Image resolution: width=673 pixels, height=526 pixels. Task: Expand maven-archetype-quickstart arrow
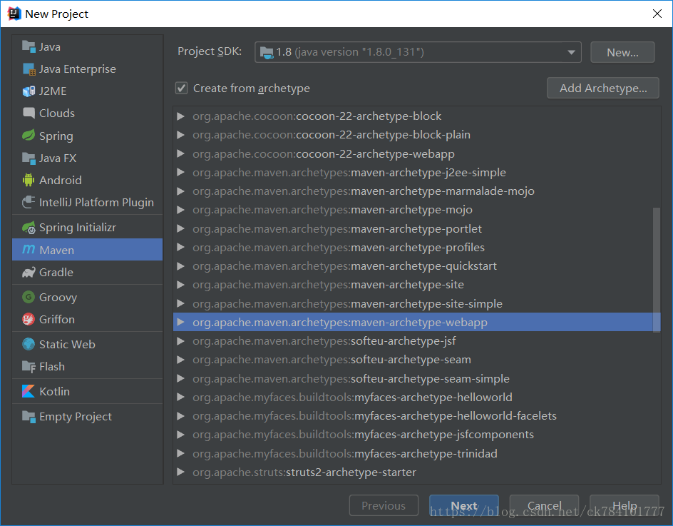(180, 266)
